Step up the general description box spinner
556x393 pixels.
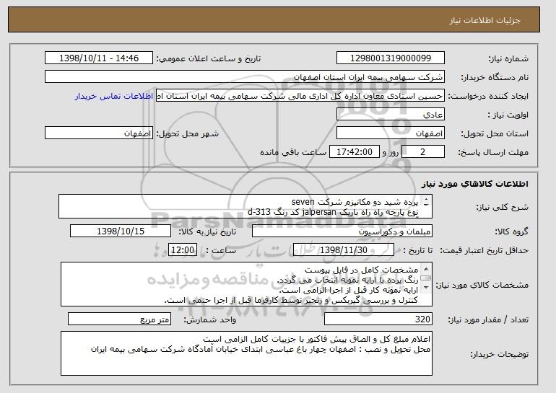click(x=426, y=200)
